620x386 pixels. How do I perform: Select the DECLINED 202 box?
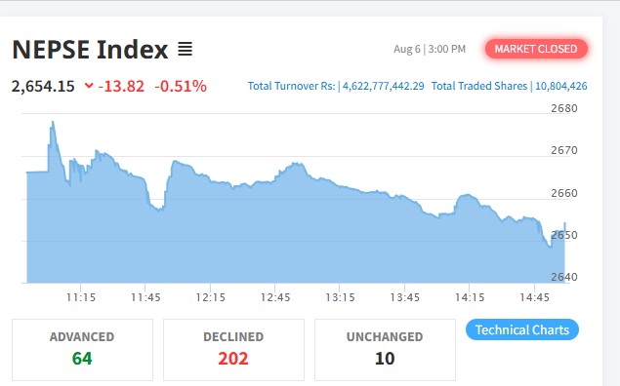[233, 350]
